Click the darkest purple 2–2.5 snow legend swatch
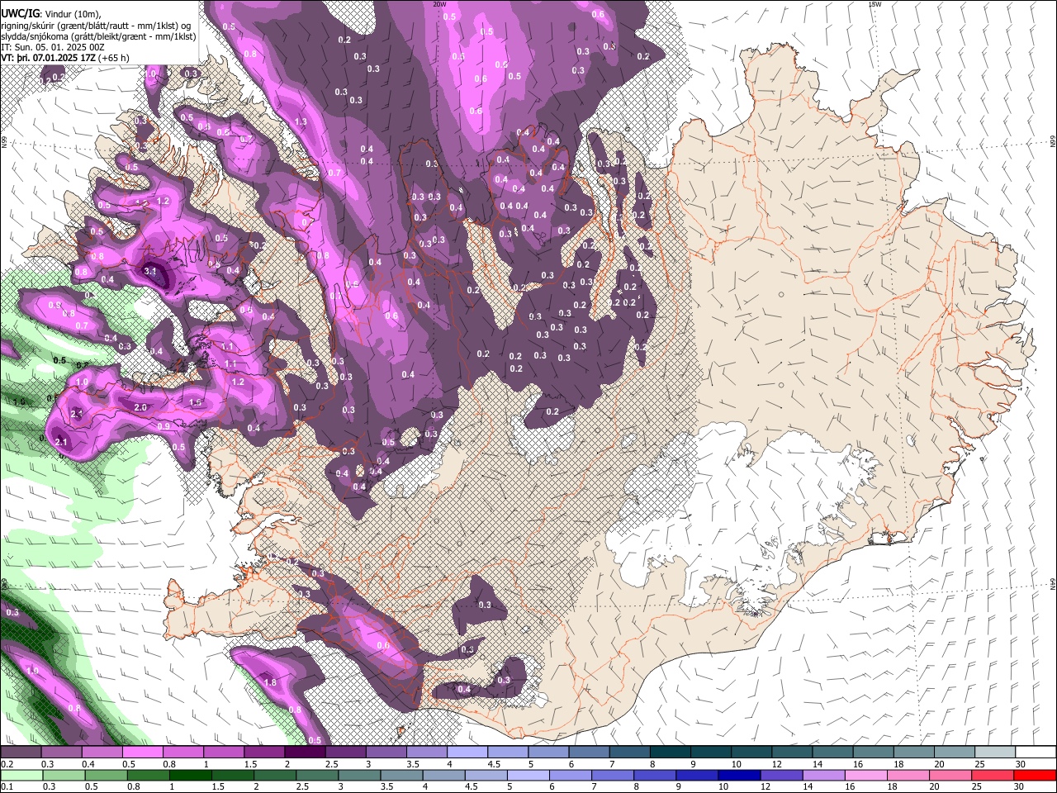Screen dimensions: 1057x793 pyautogui.click(x=305, y=752)
